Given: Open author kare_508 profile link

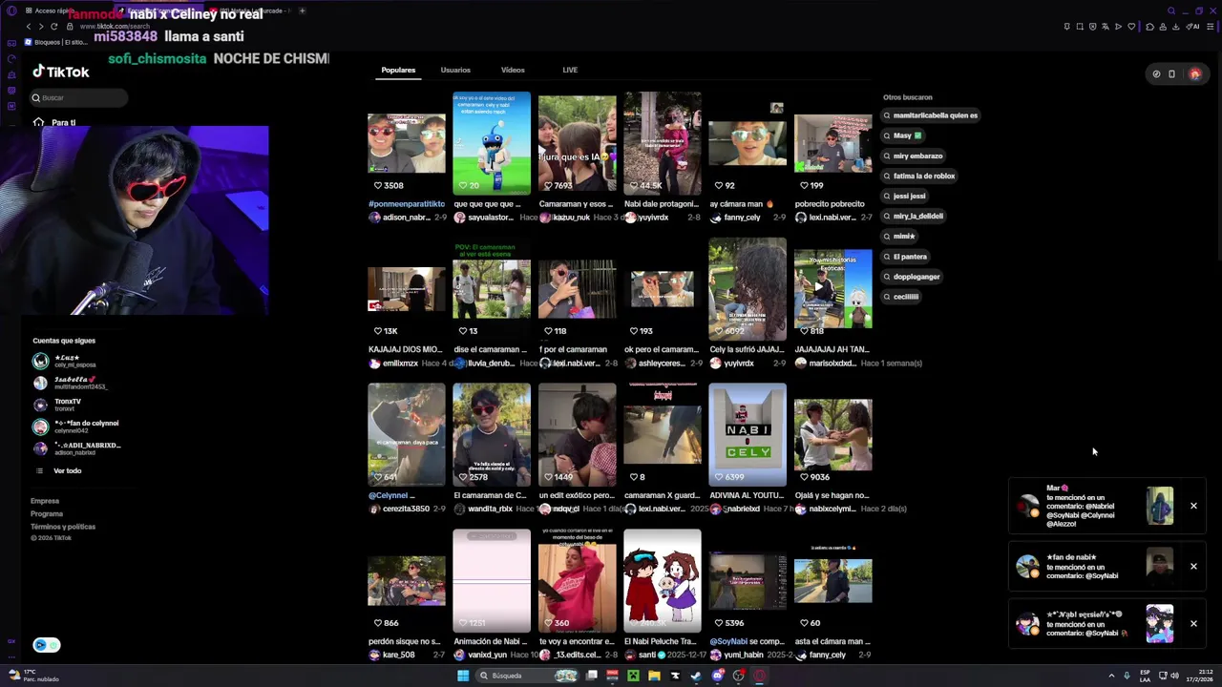Looking at the screenshot, I should click(x=398, y=656).
